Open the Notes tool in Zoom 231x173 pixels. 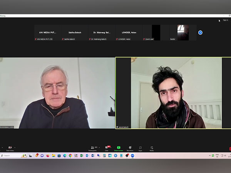pyautogui.click(x=152, y=148)
